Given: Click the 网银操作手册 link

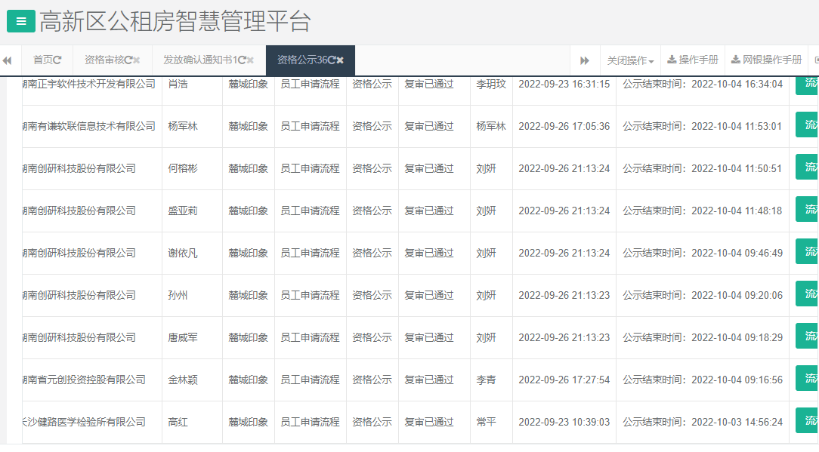Looking at the screenshot, I should click(x=771, y=60).
